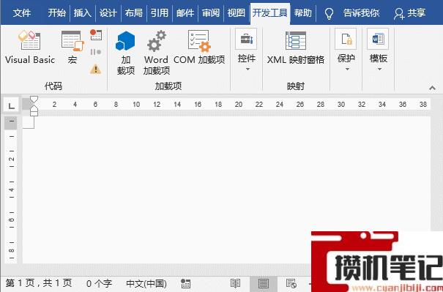Open XML 映射窗格 pane

[296, 48]
